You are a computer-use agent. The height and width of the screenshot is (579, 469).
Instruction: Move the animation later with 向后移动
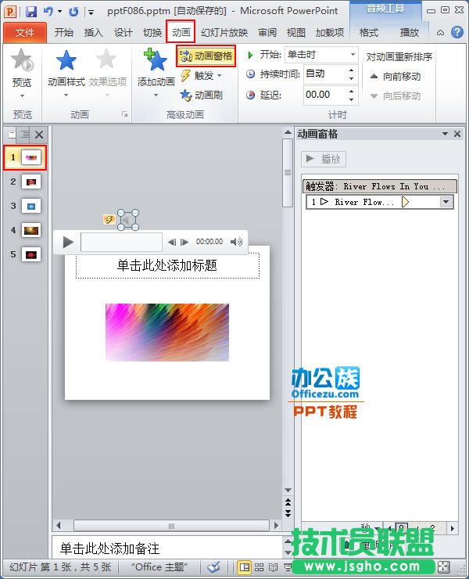pyautogui.click(x=396, y=96)
